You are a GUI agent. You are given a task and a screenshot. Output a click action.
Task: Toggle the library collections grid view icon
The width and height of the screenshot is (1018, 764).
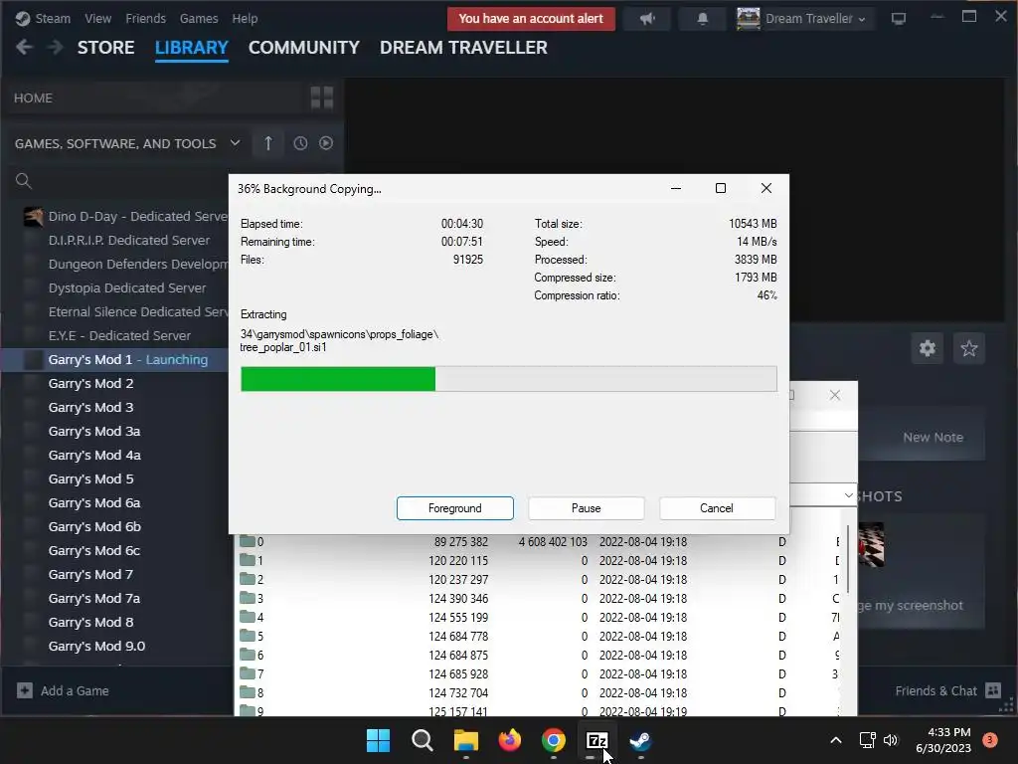322,98
